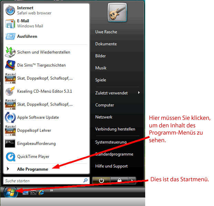Open Doppelkopf Lehrer icon
The image size is (214, 206).
[x=10, y=130]
